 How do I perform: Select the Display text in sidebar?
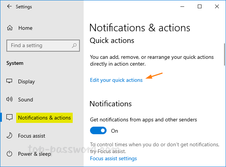click(26, 81)
